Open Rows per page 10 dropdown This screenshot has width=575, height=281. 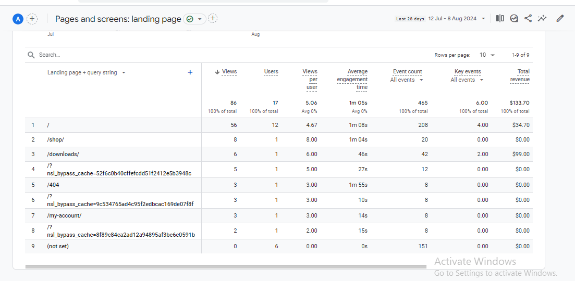(487, 55)
